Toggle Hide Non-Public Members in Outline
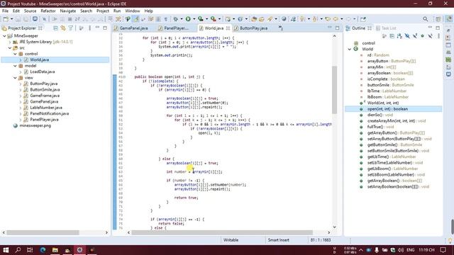This screenshot has height=255, width=454. (423, 36)
